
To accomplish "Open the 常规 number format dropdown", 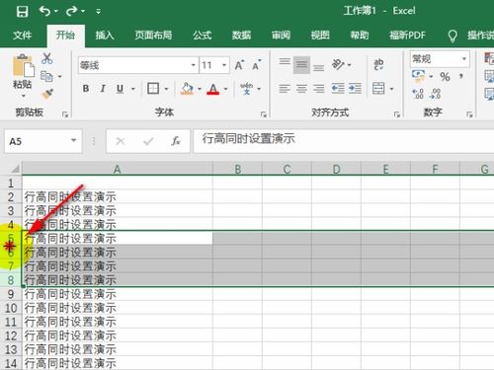I will (x=464, y=59).
